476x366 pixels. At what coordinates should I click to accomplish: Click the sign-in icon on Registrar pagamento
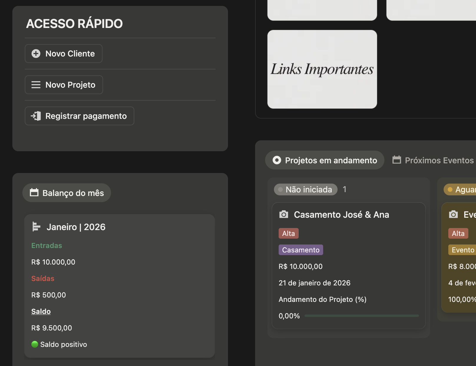click(x=36, y=116)
